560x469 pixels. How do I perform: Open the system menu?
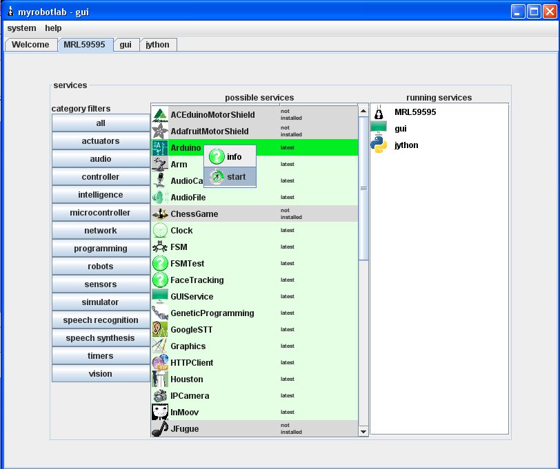click(x=21, y=28)
